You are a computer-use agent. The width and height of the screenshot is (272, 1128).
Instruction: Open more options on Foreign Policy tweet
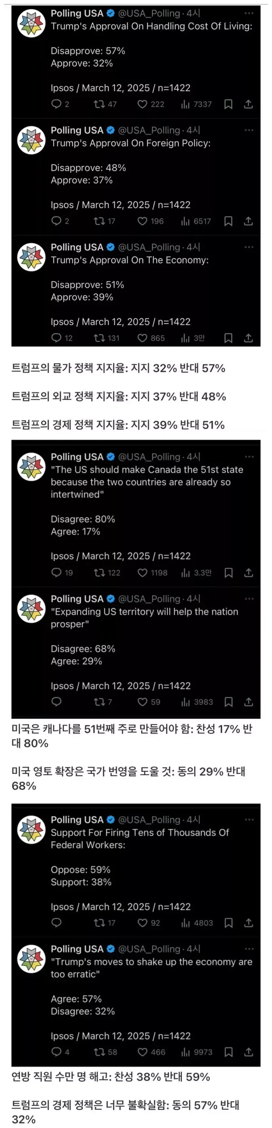[249, 130]
